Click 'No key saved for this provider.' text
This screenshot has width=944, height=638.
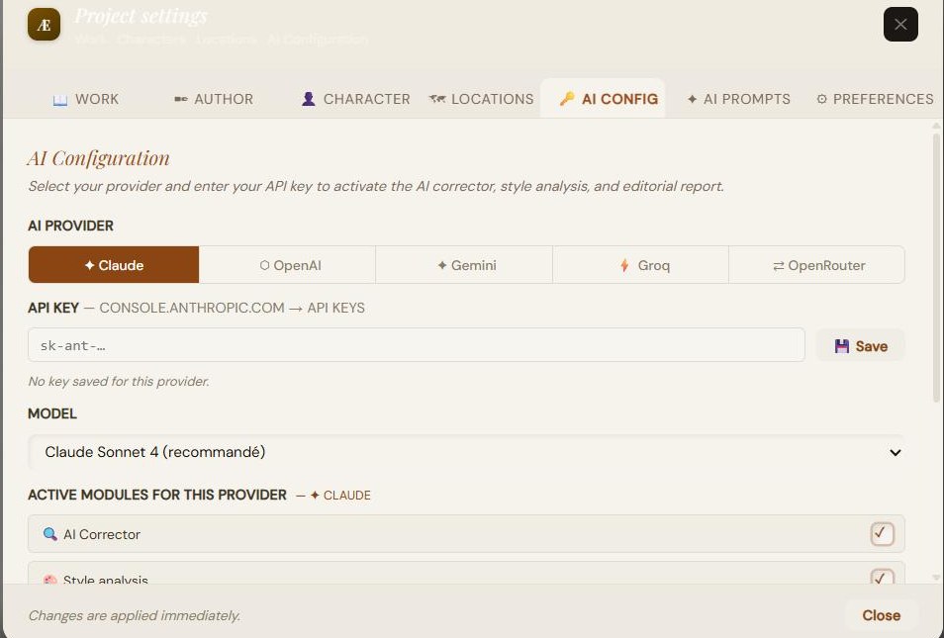(x=119, y=381)
